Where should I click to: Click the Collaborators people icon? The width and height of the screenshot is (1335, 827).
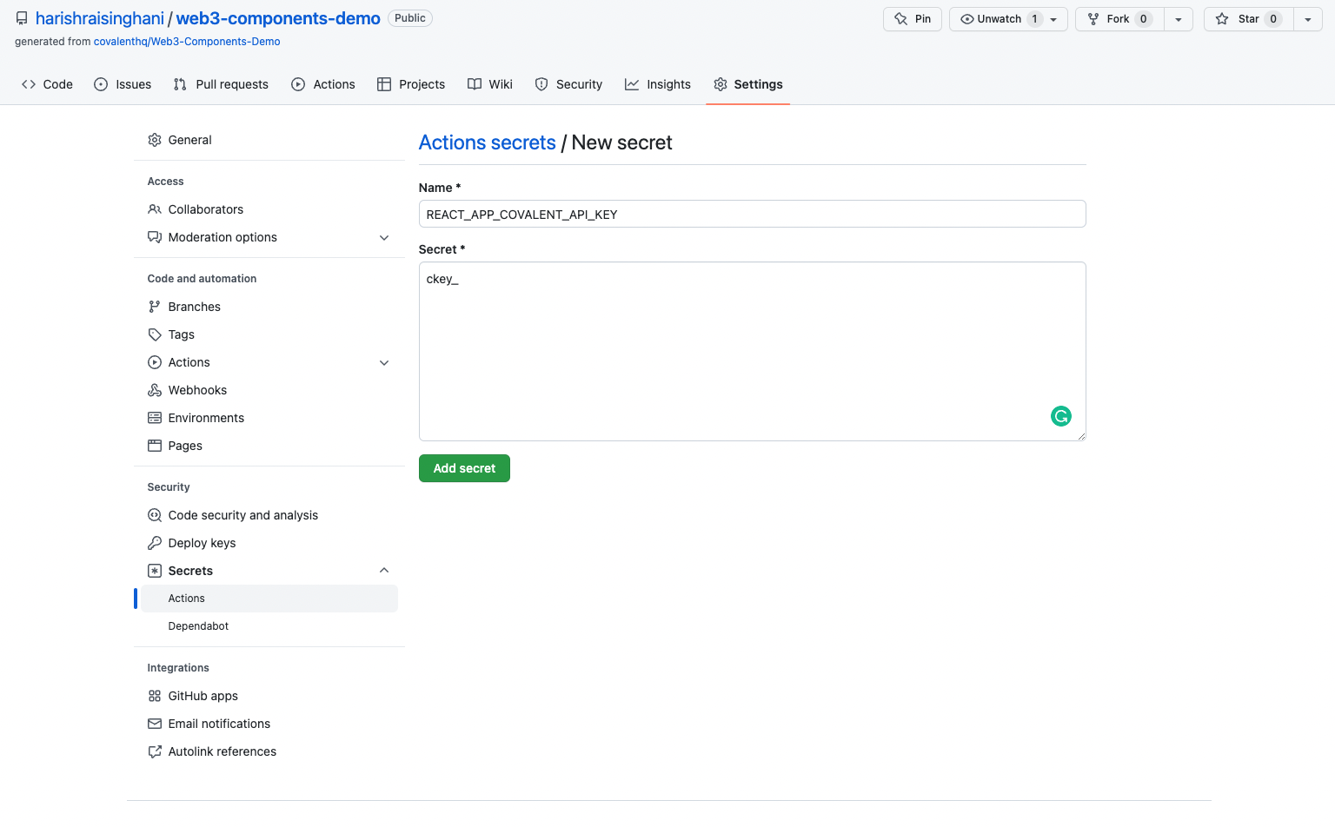(155, 209)
